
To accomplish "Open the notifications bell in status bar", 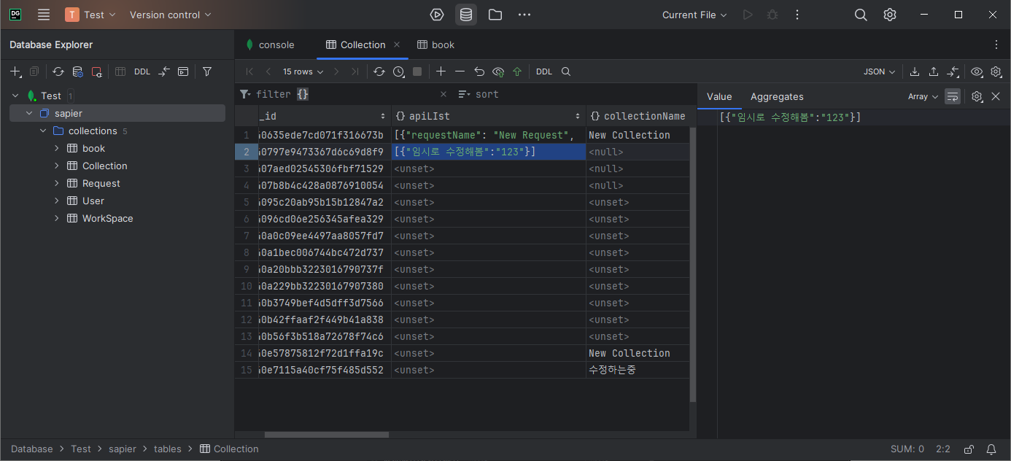I will (x=991, y=449).
